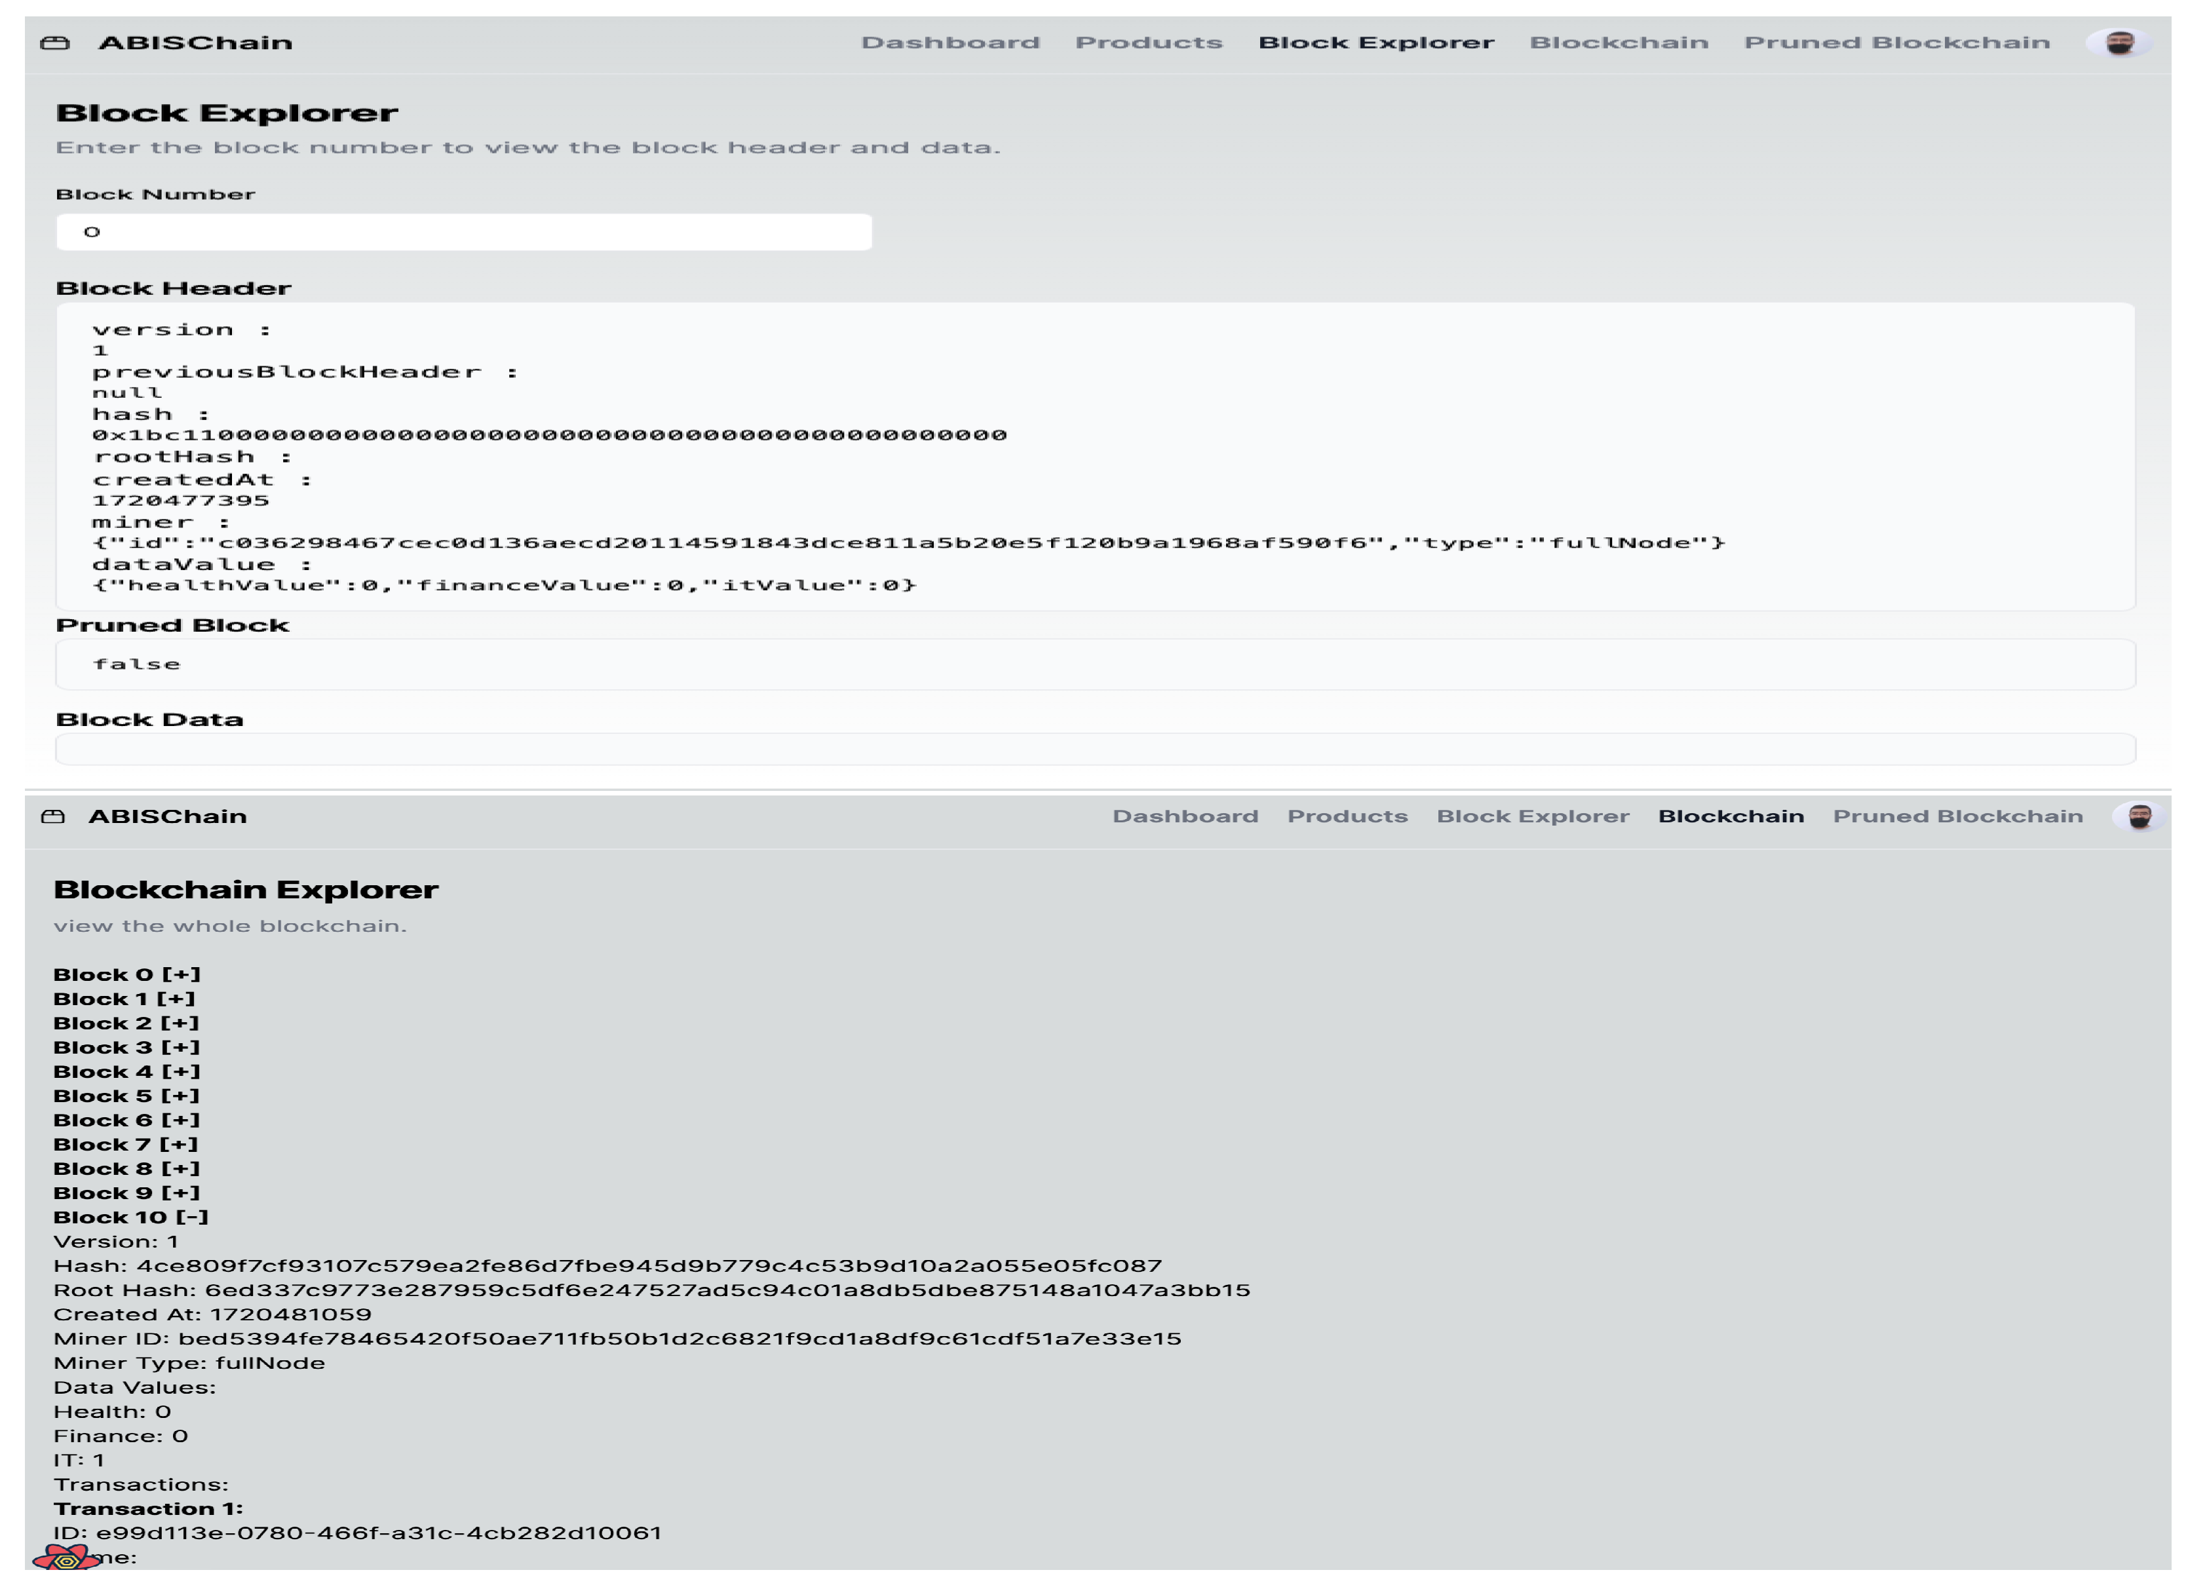The height and width of the screenshot is (1587, 2188).
Task: Go to Products in the top navigation bar
Action: pos(1148,43)
